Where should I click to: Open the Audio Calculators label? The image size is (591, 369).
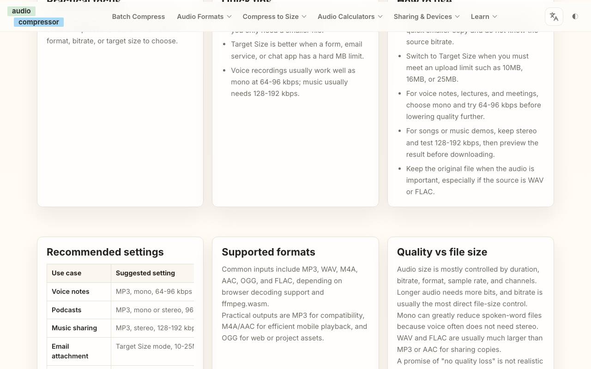coord(346,17)
